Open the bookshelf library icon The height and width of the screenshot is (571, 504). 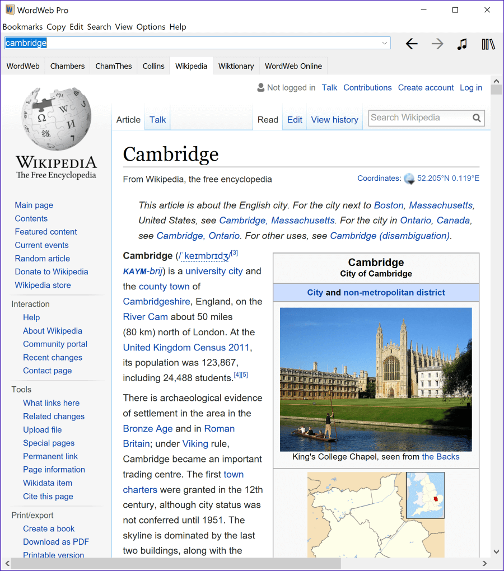point(488,44)
